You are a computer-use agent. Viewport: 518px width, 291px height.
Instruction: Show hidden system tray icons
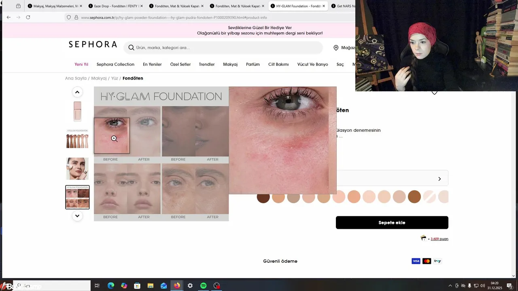(450, 286)
